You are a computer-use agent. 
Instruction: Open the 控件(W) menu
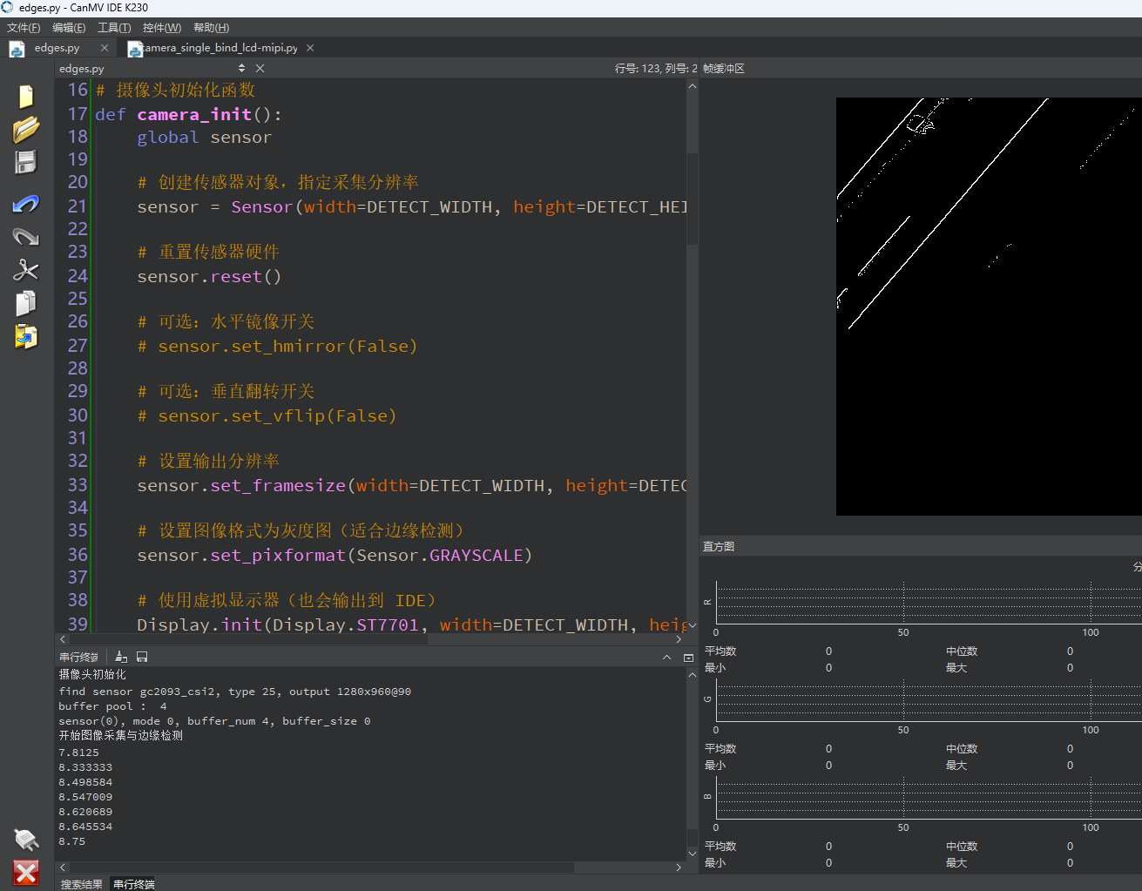[x=162, y=28]
